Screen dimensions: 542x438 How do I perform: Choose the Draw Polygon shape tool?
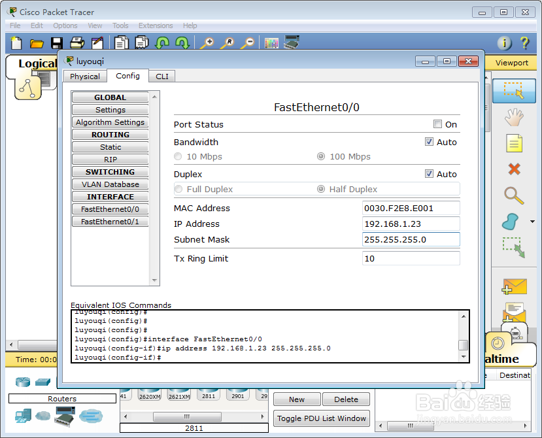(x=510, y=222)
